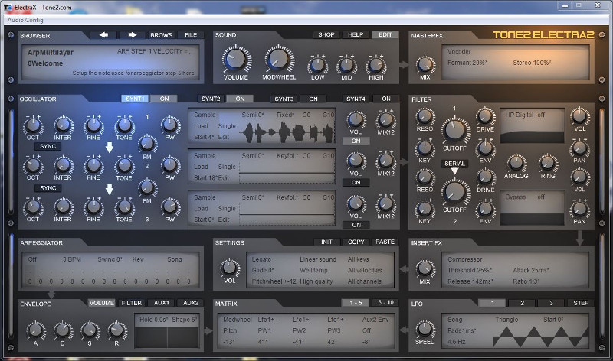This screenshot has width=613, height=361.
Task: Toggle the SYNT3 ON switch
Action: click(x=313, y=99)
